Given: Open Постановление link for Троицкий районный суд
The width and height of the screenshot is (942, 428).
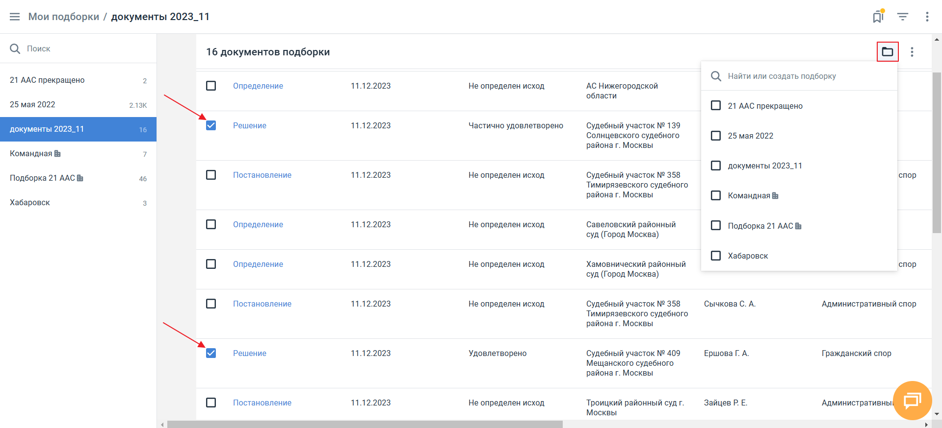Looking at the screenshot, I should click(262, 403).
